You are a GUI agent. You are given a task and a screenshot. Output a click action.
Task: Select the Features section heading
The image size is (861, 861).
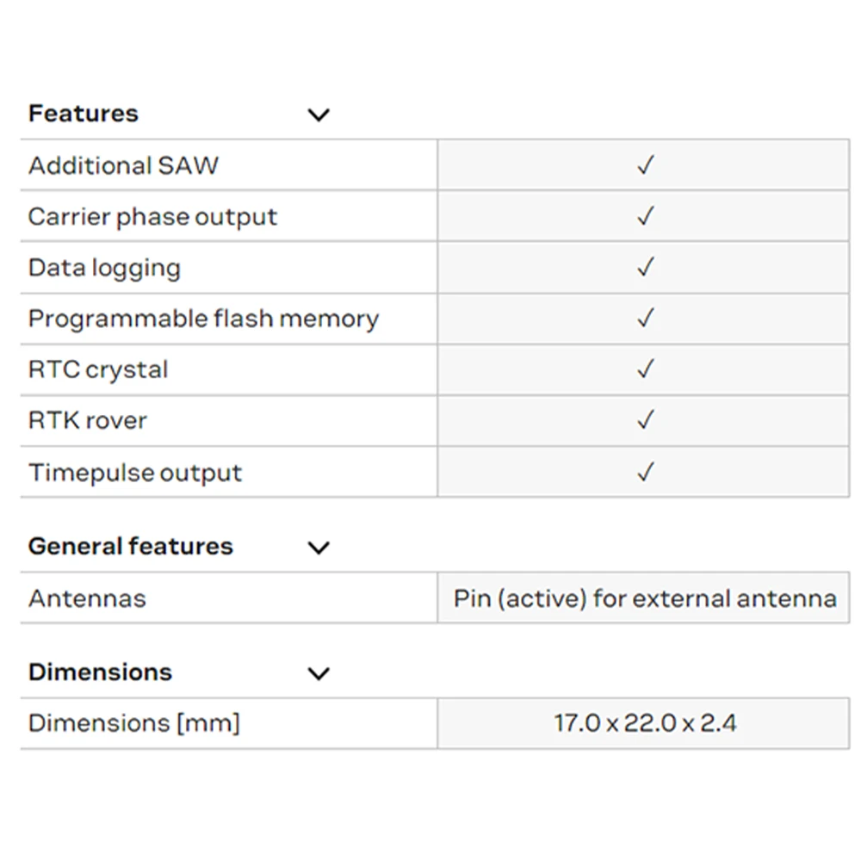84,114
